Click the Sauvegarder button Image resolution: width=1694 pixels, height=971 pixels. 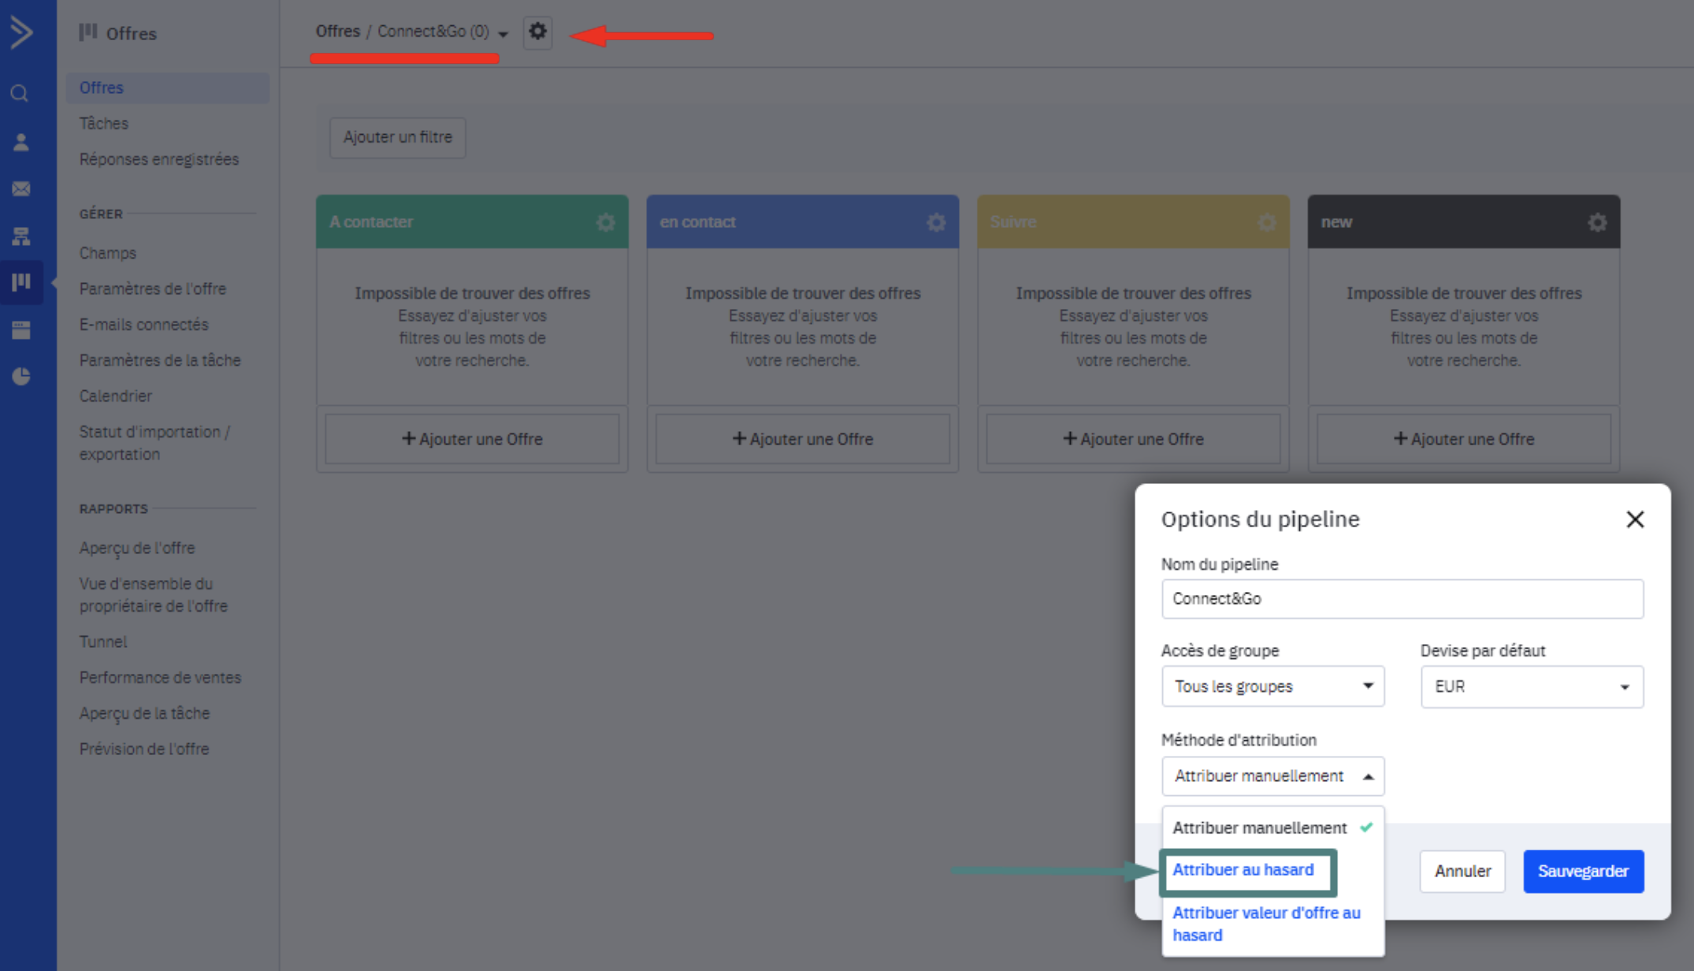(1582, 872)
